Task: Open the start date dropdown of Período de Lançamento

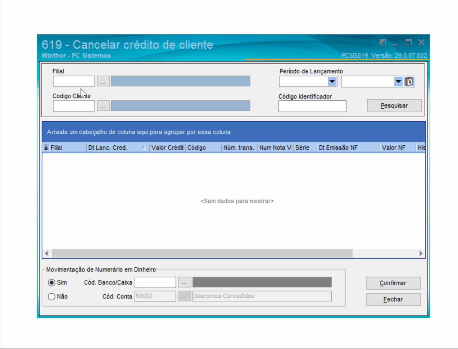Action: (x=332, y=81)
